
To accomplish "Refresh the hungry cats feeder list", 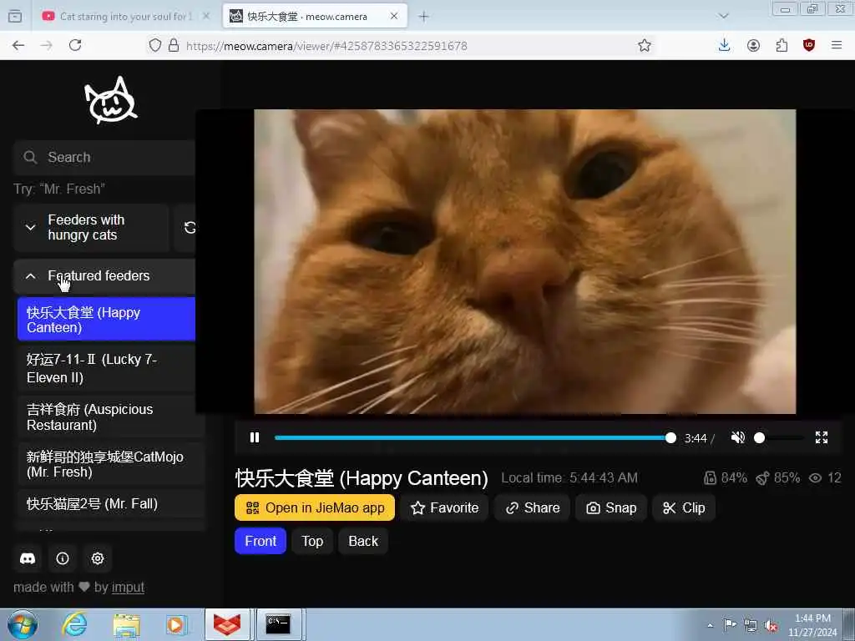I will point(190,228).
